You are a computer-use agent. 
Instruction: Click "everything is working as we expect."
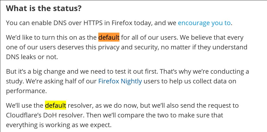click(x=59, y=125)
